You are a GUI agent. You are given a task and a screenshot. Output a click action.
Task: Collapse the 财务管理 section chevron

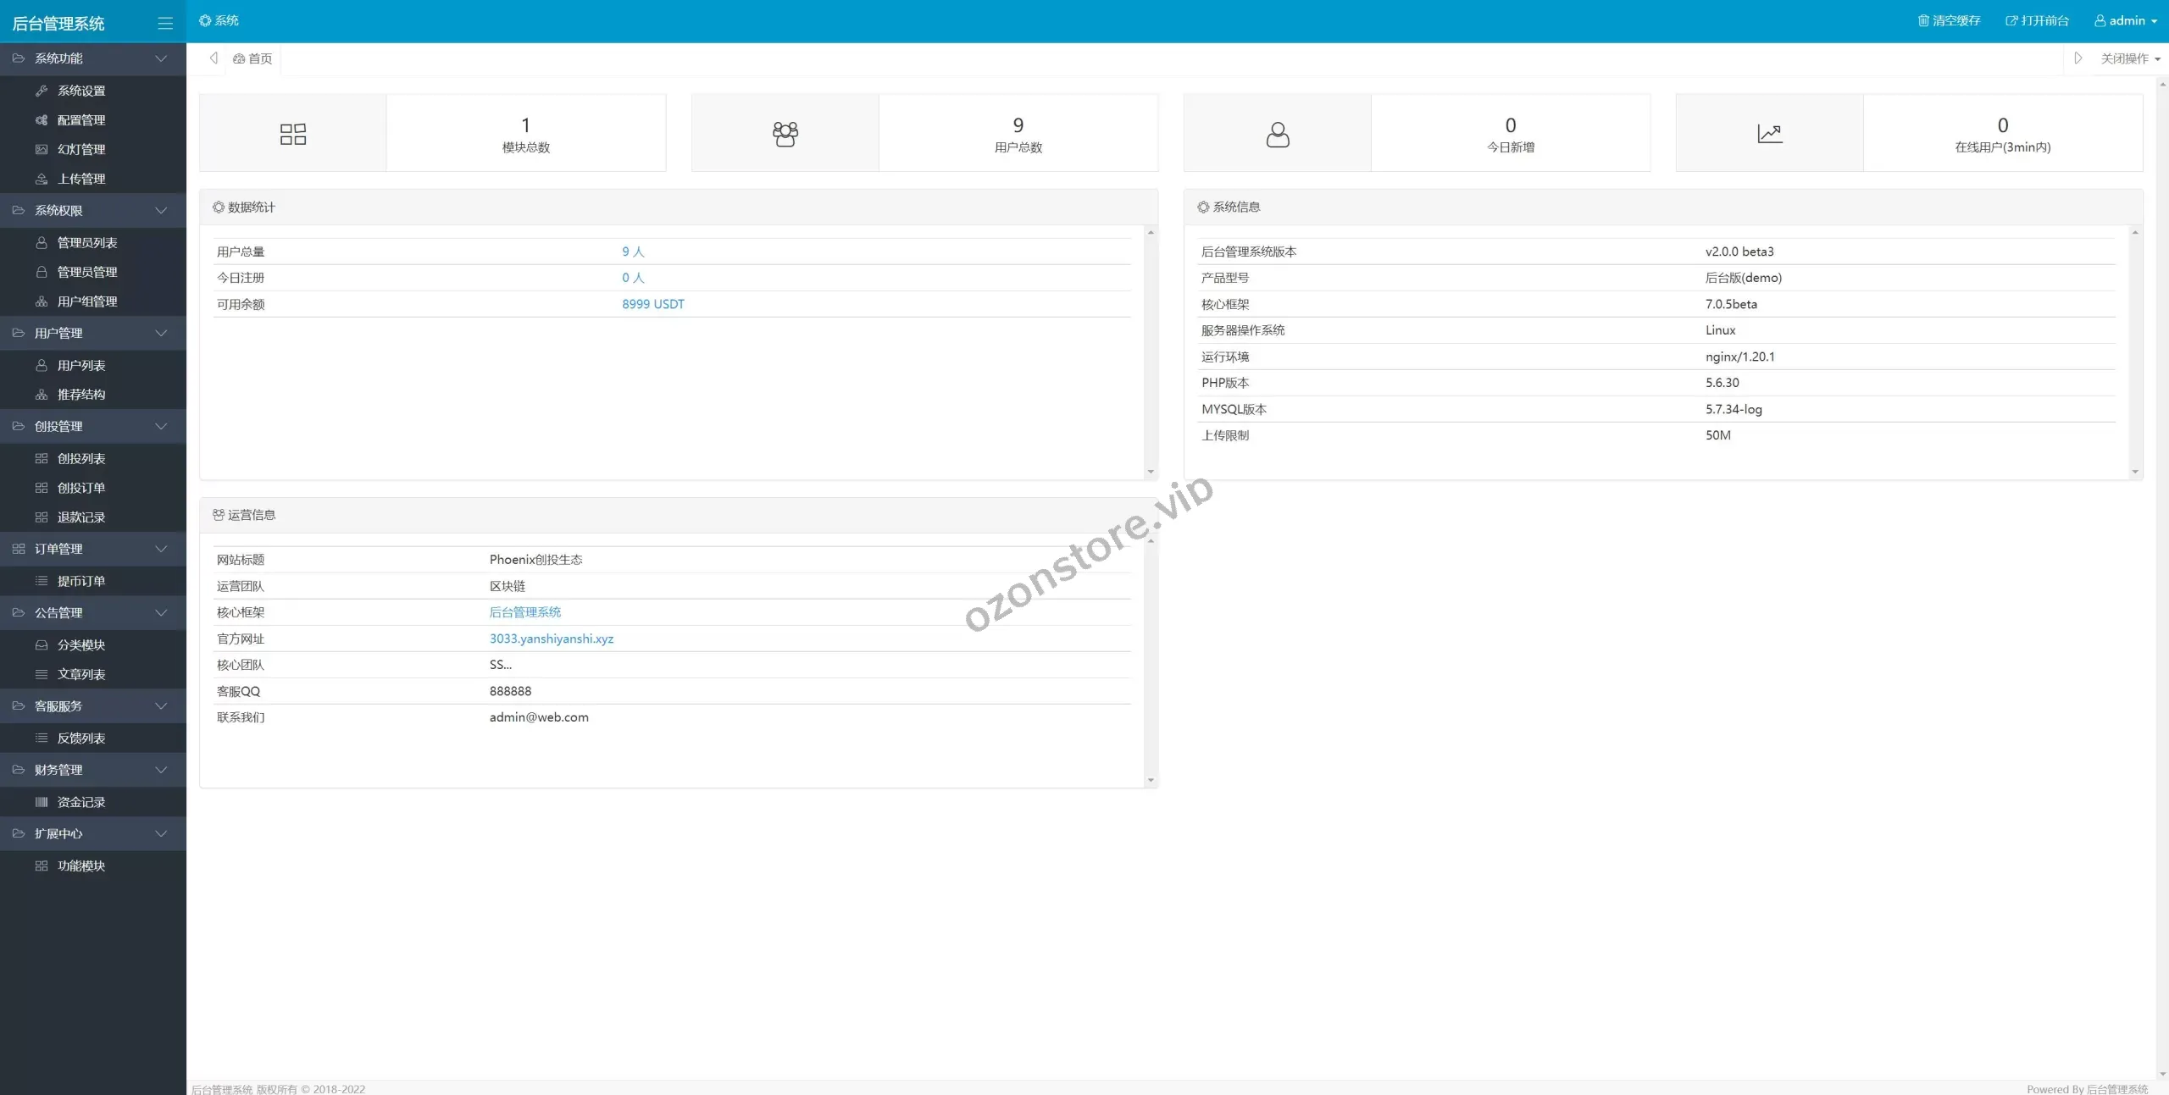tap(161, 770)
